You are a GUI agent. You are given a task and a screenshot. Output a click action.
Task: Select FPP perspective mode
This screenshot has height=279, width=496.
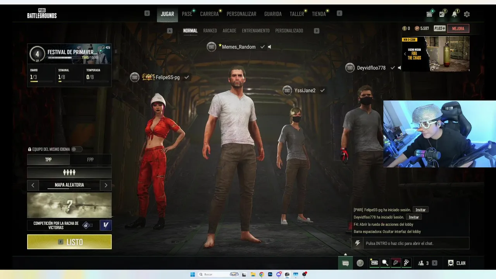click(x=90, y=160)
